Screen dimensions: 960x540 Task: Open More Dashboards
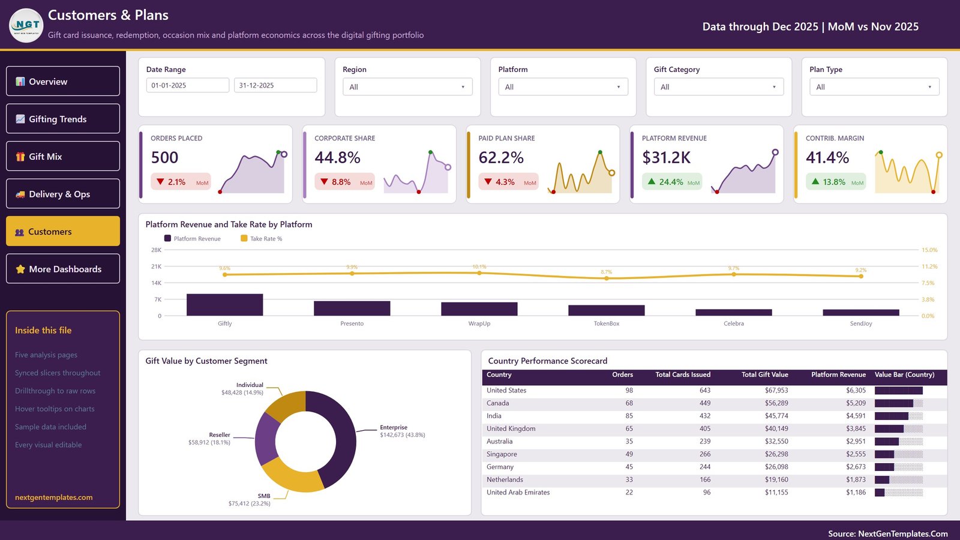click(x=63, y=269)
